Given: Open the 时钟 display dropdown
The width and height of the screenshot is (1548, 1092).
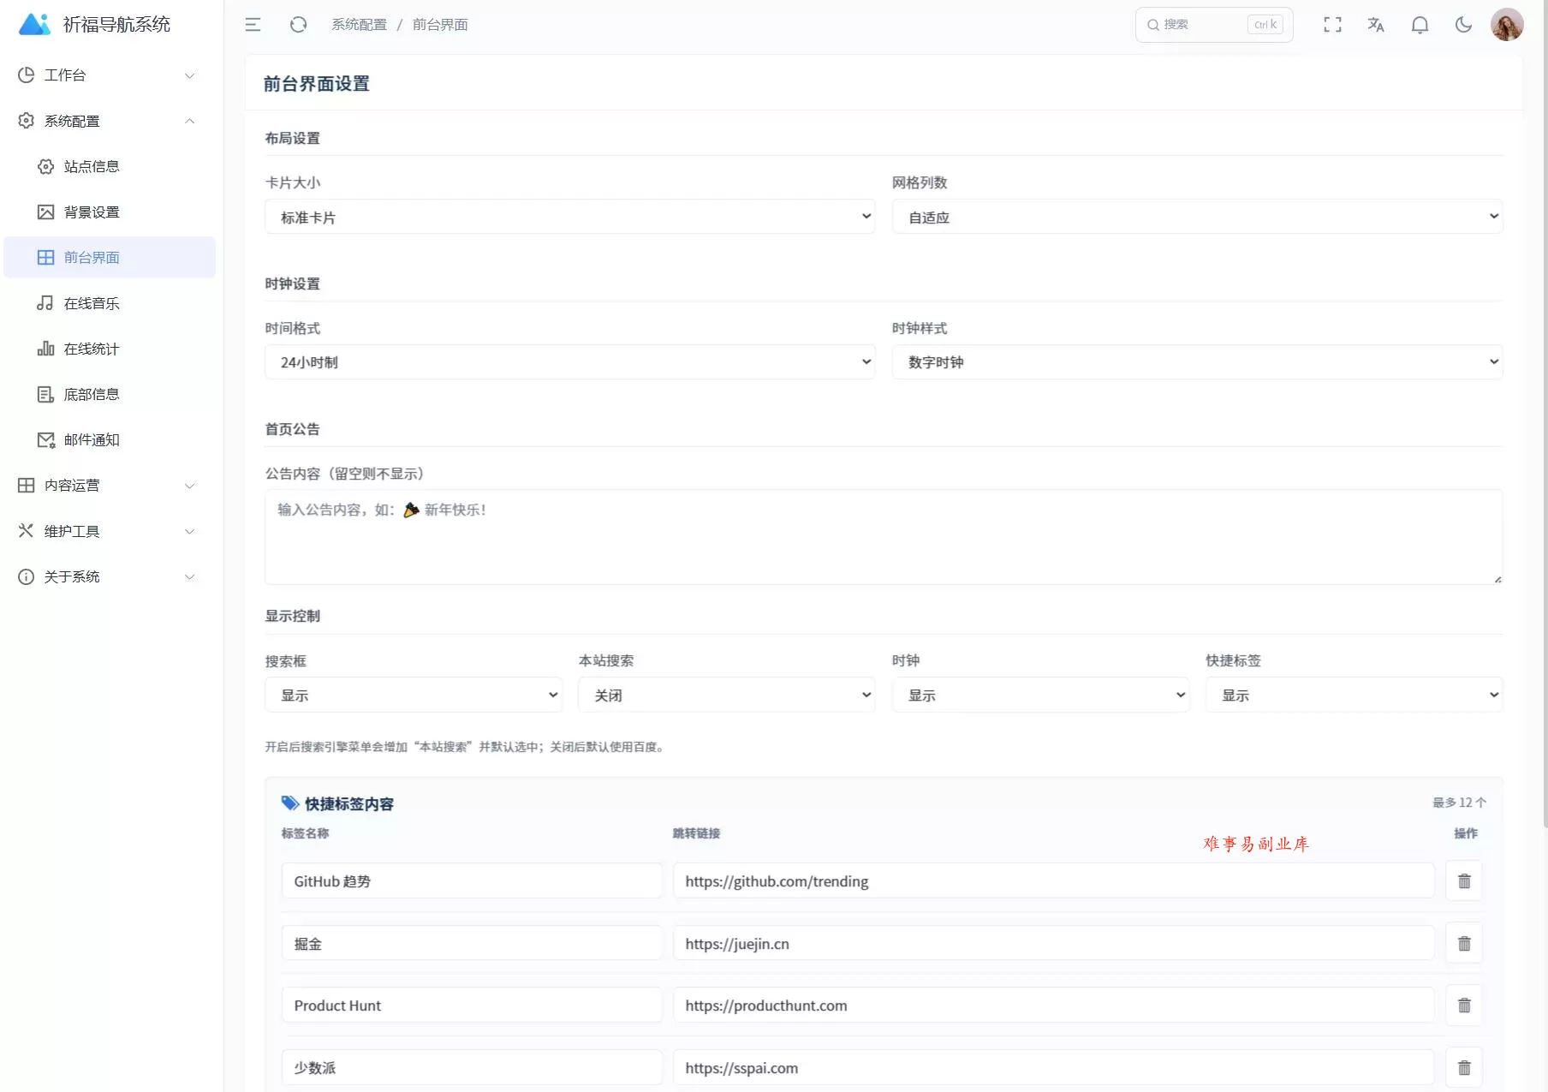Looking at the screenshot, I should [1040, 695].
